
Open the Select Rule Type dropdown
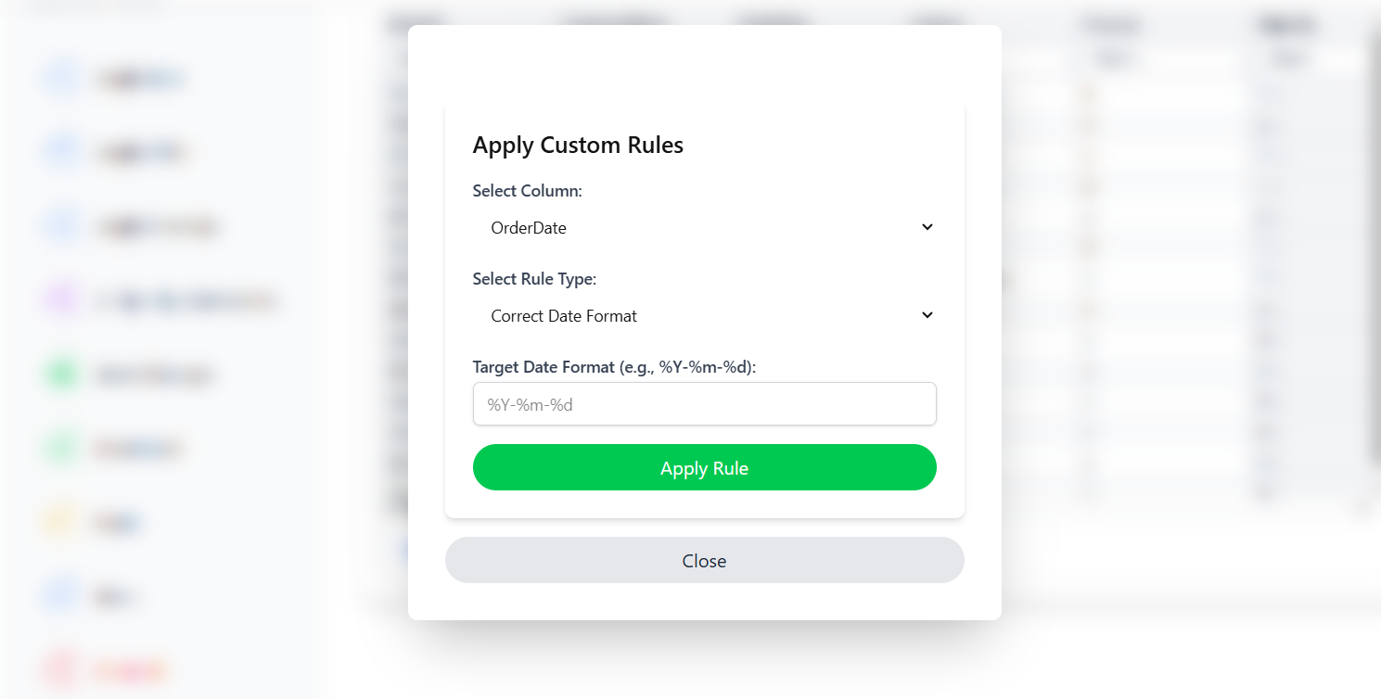pyautogui.click(x=704, y=315)
